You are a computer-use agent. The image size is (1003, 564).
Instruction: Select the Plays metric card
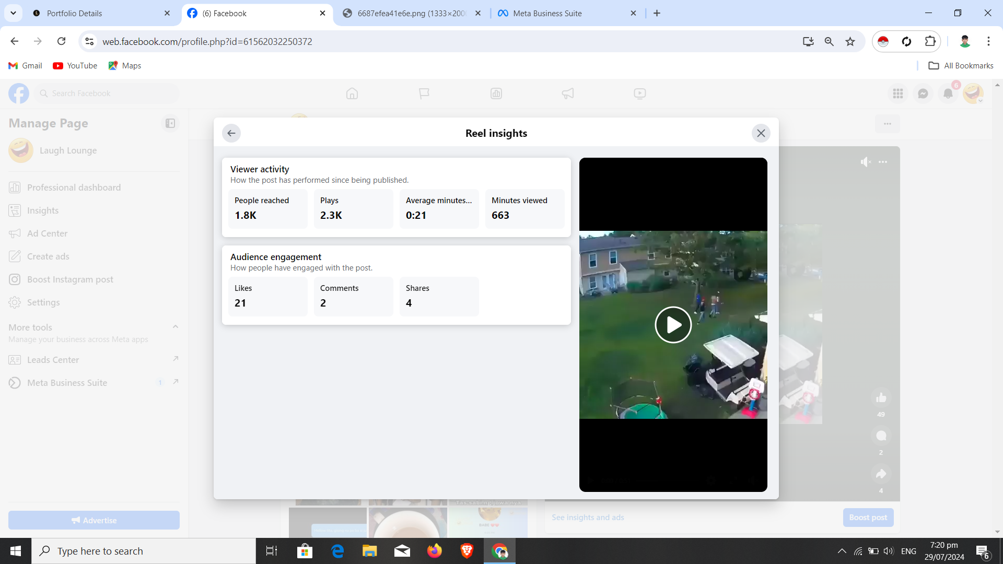click(x=354, y=208)
